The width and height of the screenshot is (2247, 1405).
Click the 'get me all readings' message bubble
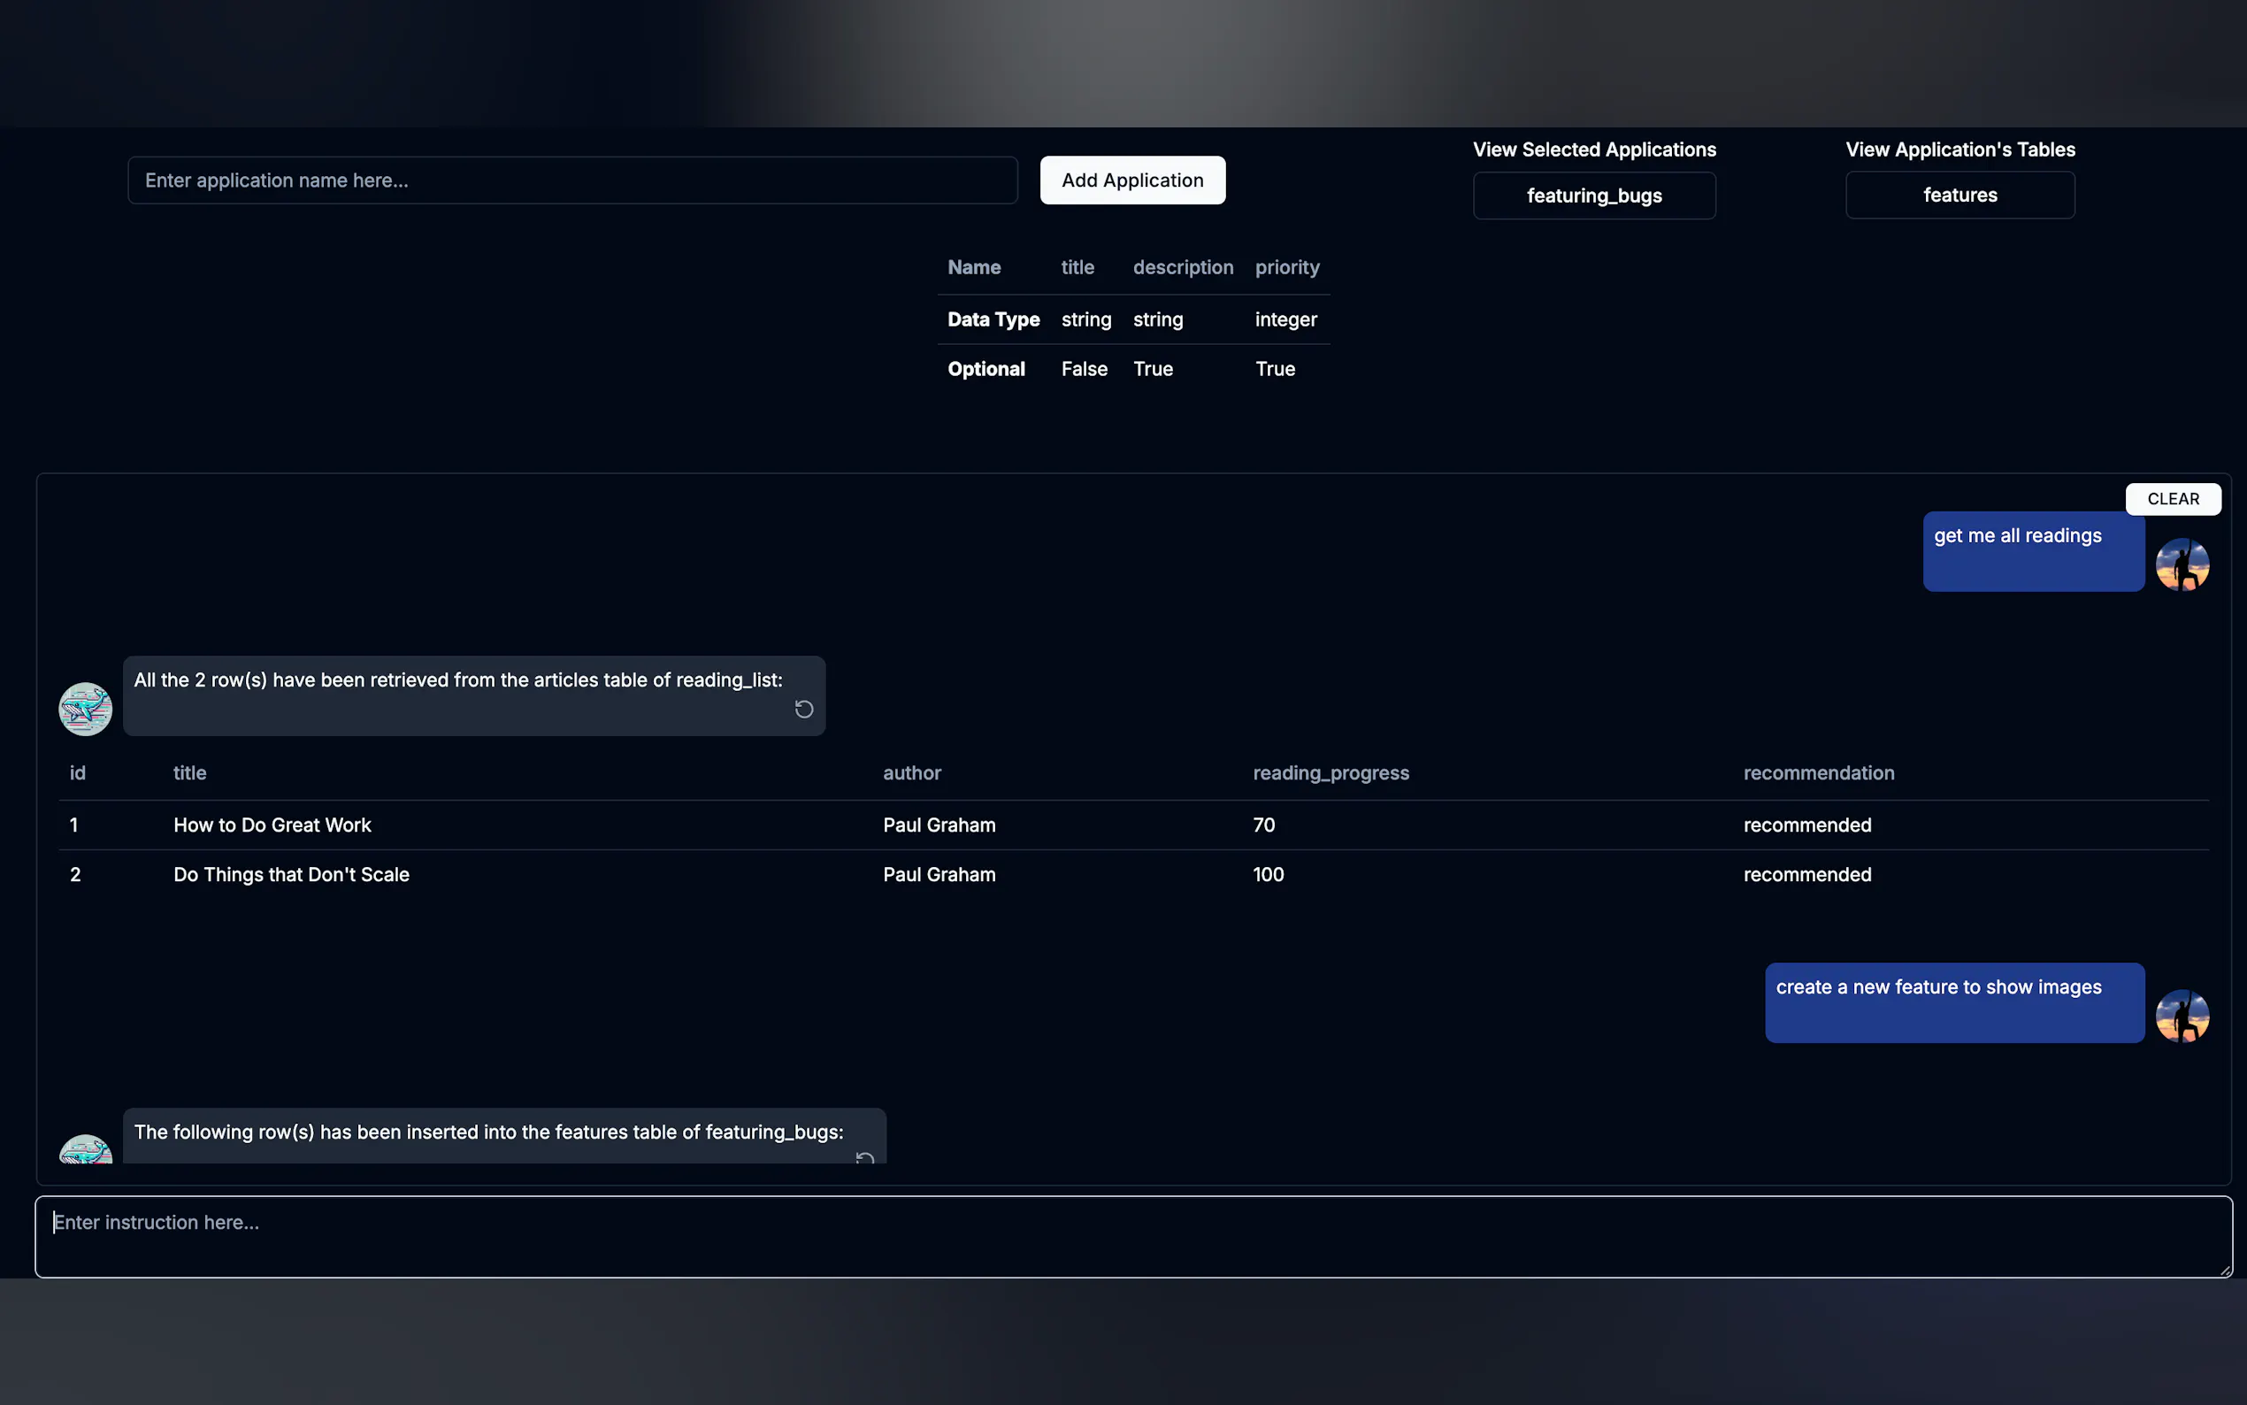coord(2032,551)
